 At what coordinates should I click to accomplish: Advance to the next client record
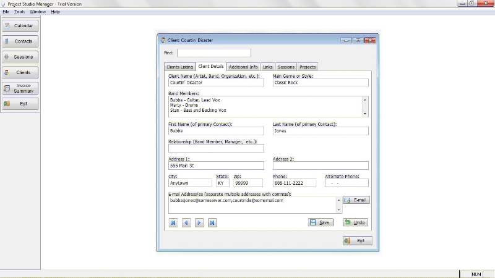[199, 222]
